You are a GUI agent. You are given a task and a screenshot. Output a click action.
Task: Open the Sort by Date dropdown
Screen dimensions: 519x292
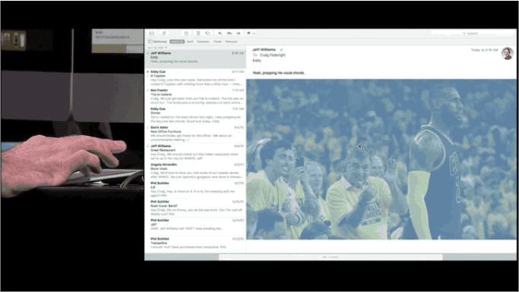click(157, 48)
